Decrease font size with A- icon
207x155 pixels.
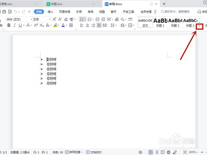(60, 19)
